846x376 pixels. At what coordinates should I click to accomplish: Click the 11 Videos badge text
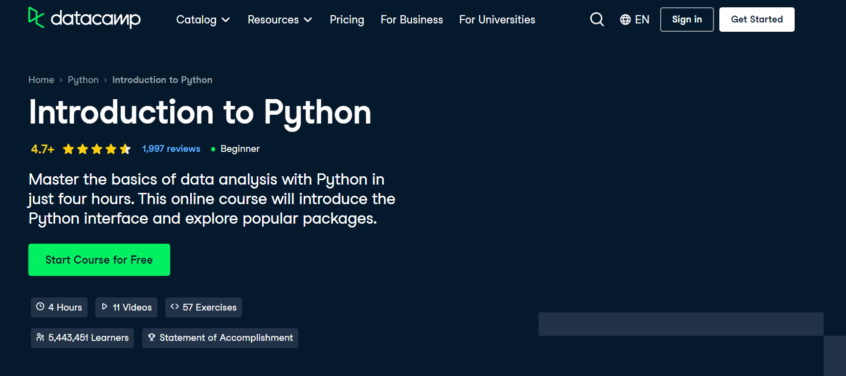click(132, 307)
